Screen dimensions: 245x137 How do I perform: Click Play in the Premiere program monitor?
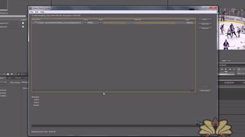click(x=226, y=69)
